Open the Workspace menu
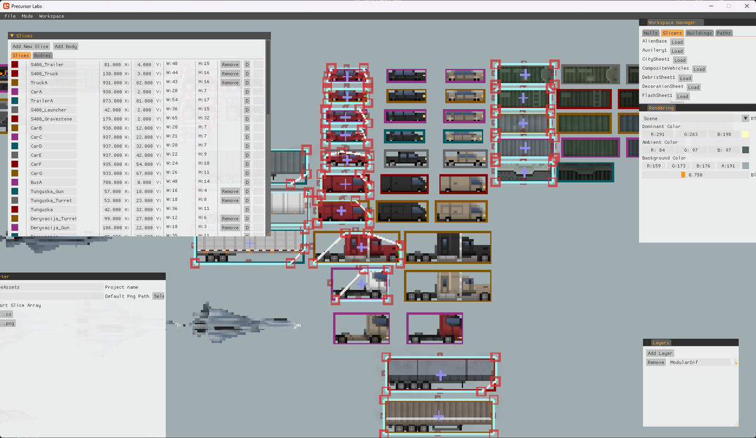This screenshot has width=756, height=438. click(52, 16)
